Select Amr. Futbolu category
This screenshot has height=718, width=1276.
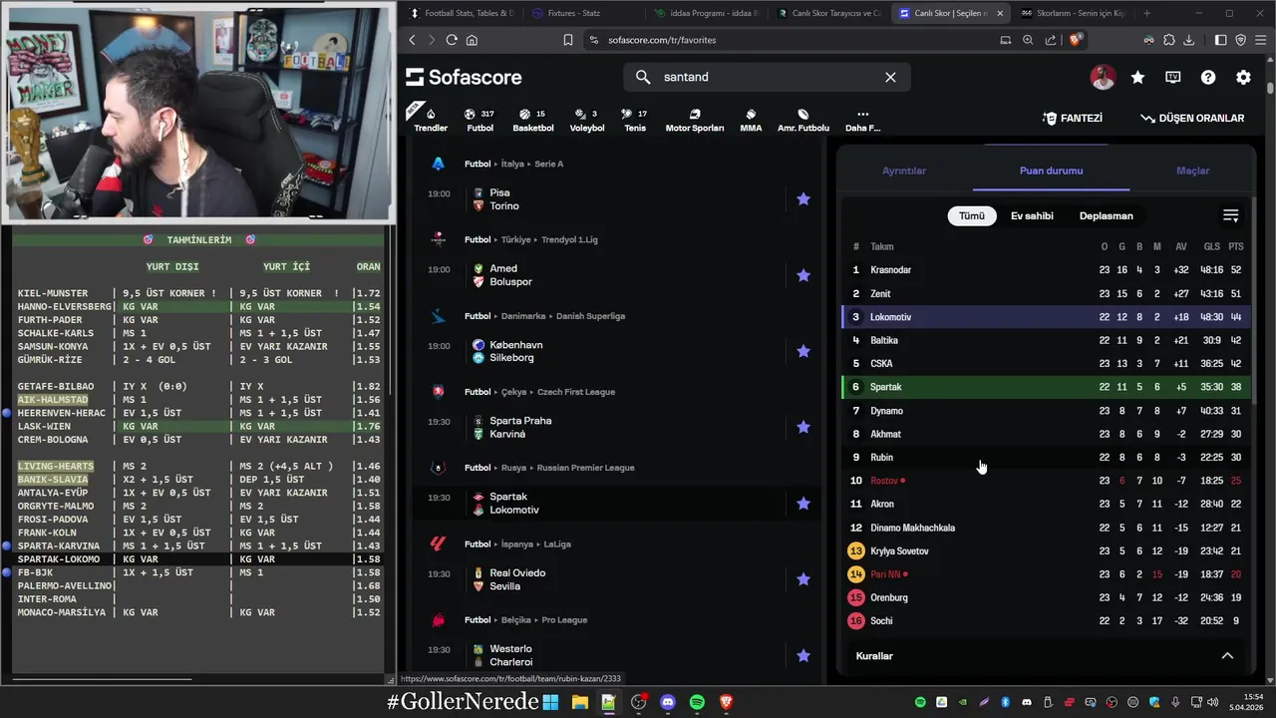(x=803, y=120)
